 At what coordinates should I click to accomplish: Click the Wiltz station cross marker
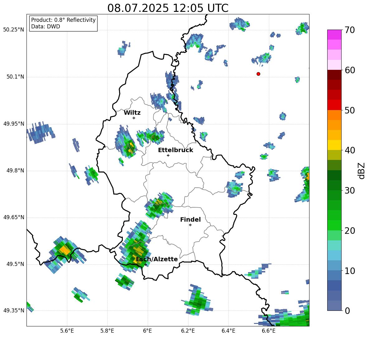pos(134,118)
